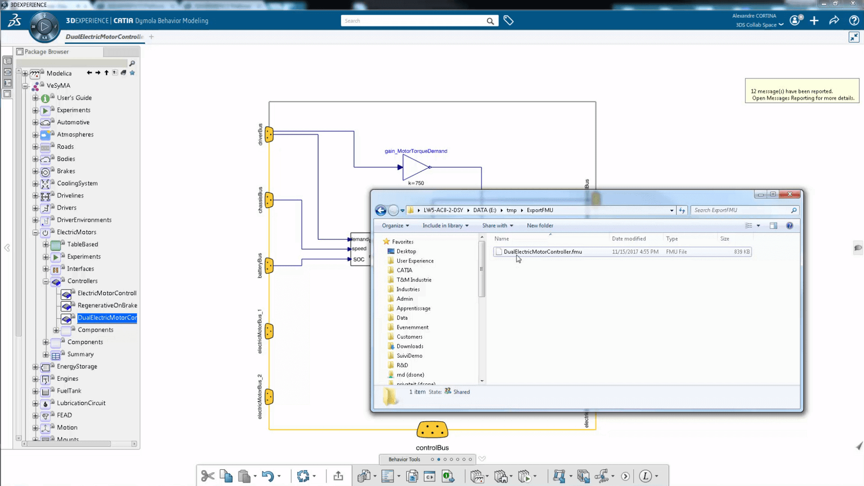Click the user profile icon in top bar

(x=795, y=21)
